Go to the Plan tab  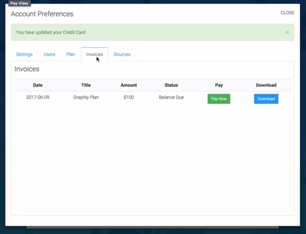pos(71,54)
